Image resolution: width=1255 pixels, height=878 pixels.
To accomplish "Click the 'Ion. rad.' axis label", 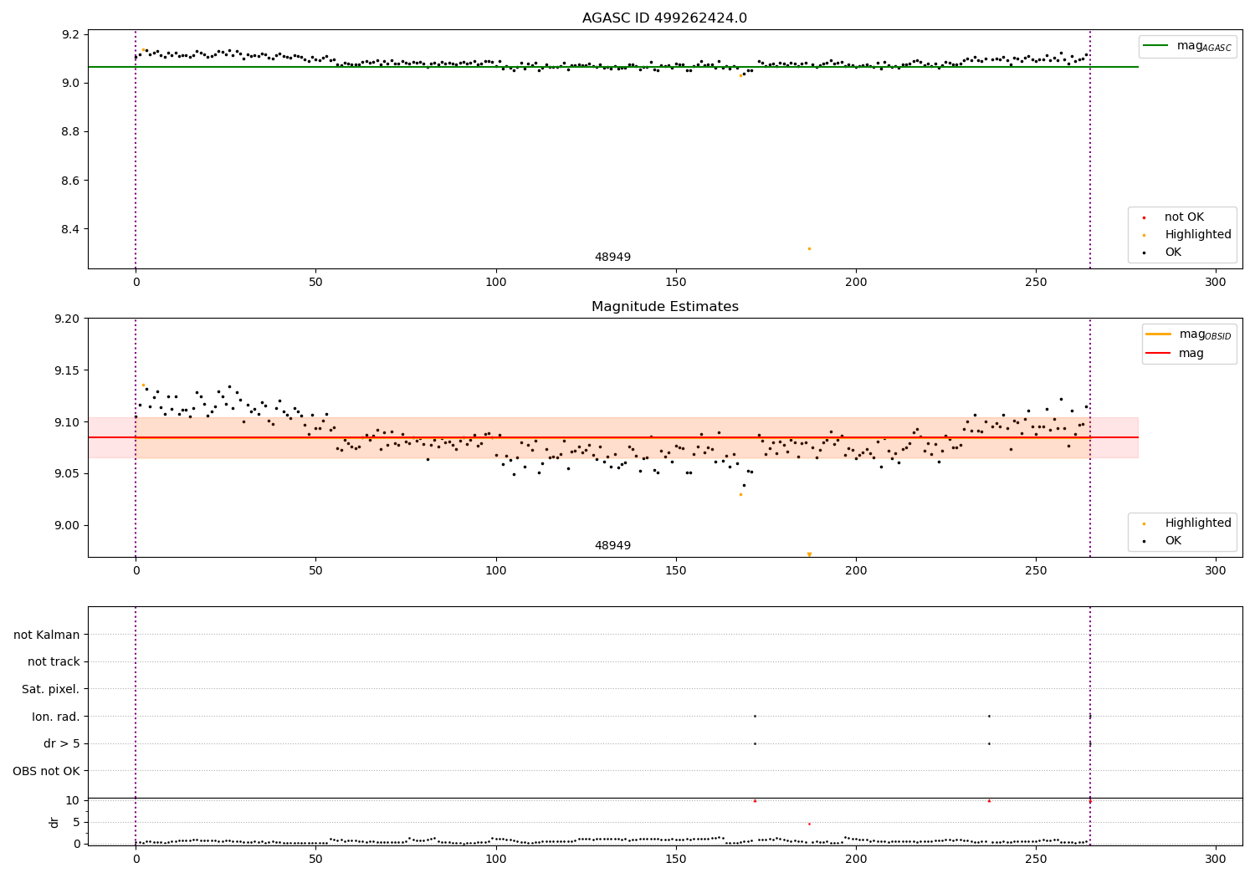I will pyautogui.click(x=56, y=717).
